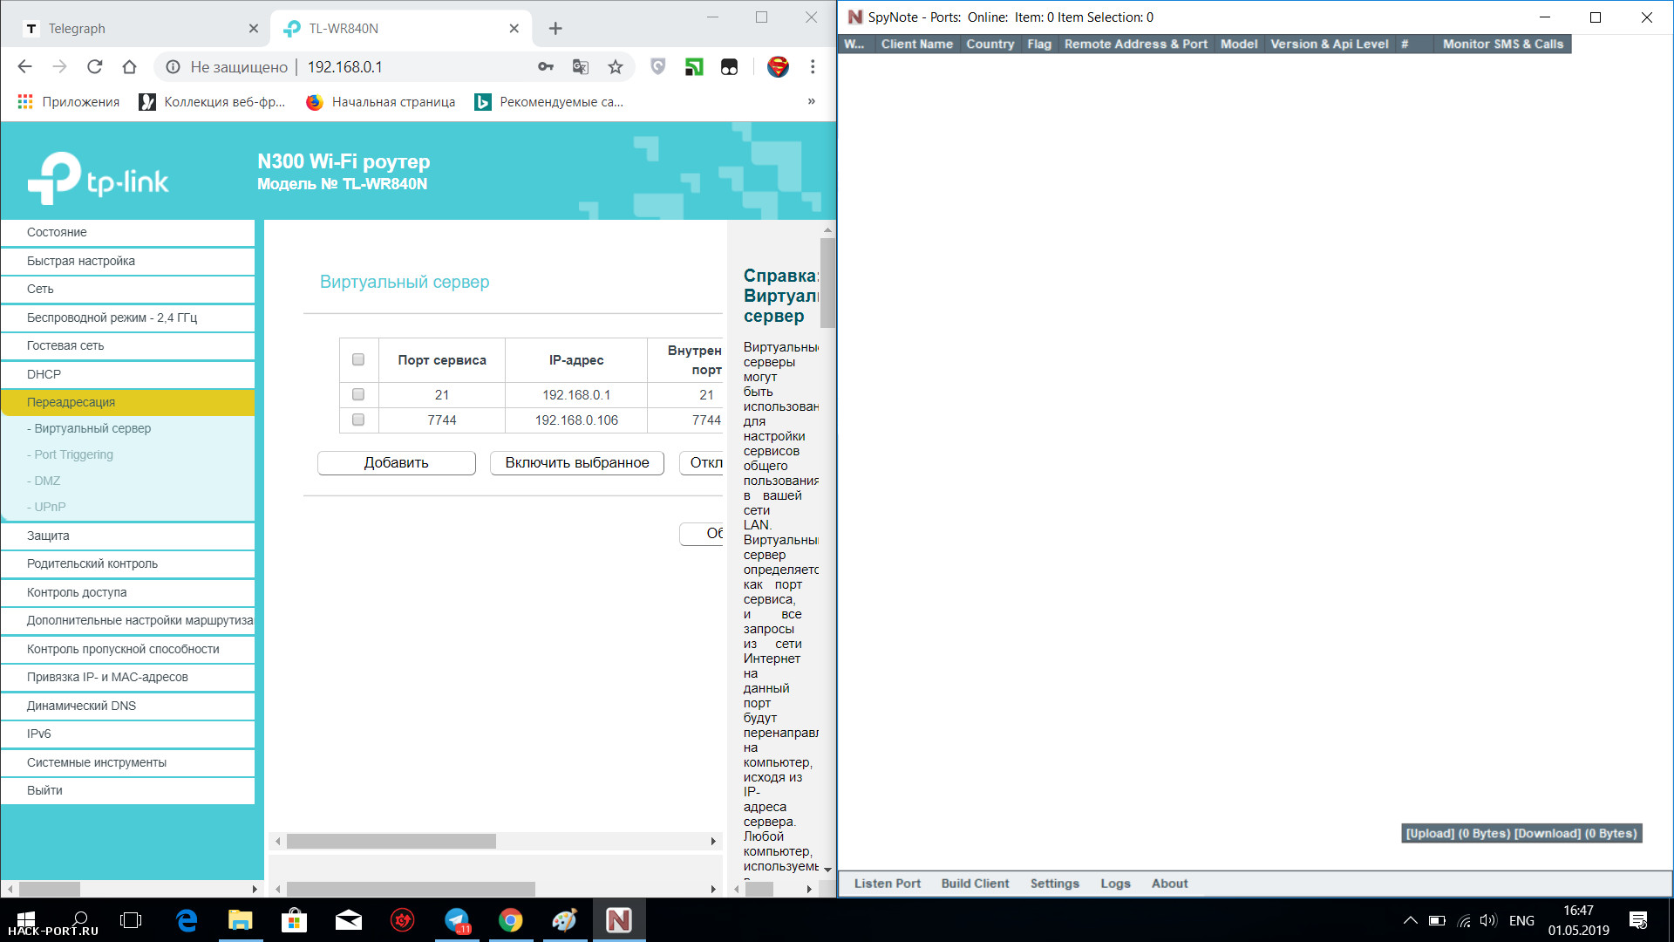Open the Chrome profile avatar
1674x942 pixels.
778,67
